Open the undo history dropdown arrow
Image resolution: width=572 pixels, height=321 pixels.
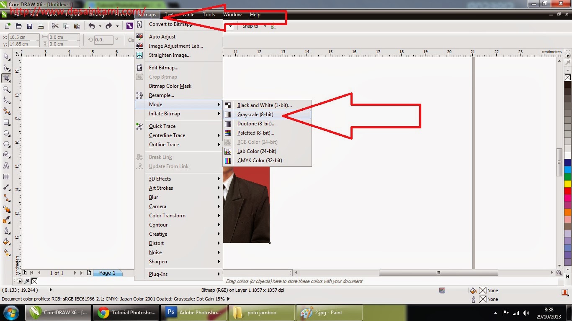click(100, 26)
